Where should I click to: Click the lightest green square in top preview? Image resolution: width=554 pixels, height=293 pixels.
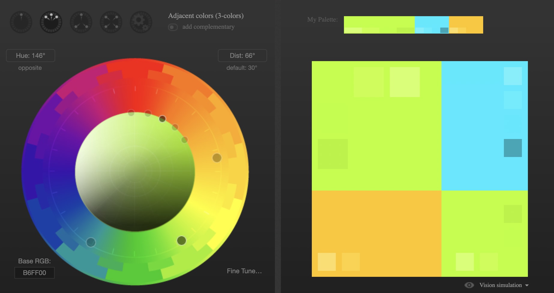point(405,82)
